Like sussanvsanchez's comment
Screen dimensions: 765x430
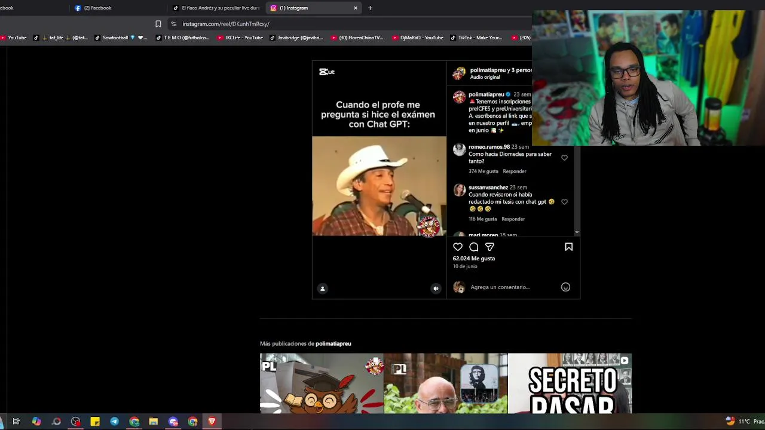(x=564, y=202)
